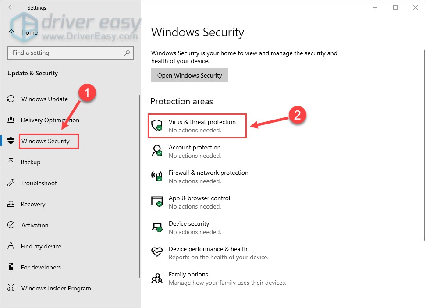The image size is (426, 308).
Task: Click the Windows Insider Program cat icon
Action: [x=11, y=288]
